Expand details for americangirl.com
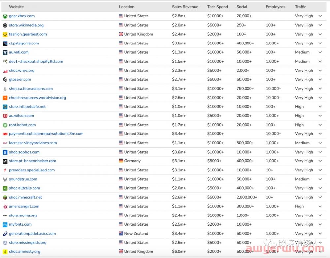The width and height of the screenshot is (330, 258). [320, 206]
